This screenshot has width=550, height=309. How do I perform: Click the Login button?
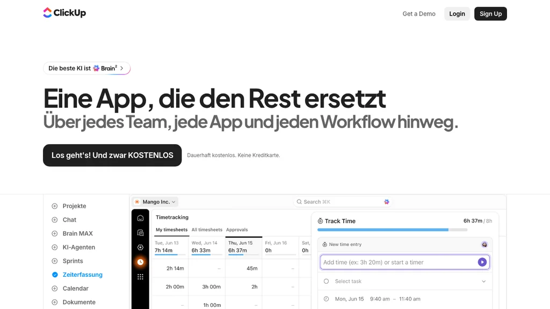pos(457,13)
